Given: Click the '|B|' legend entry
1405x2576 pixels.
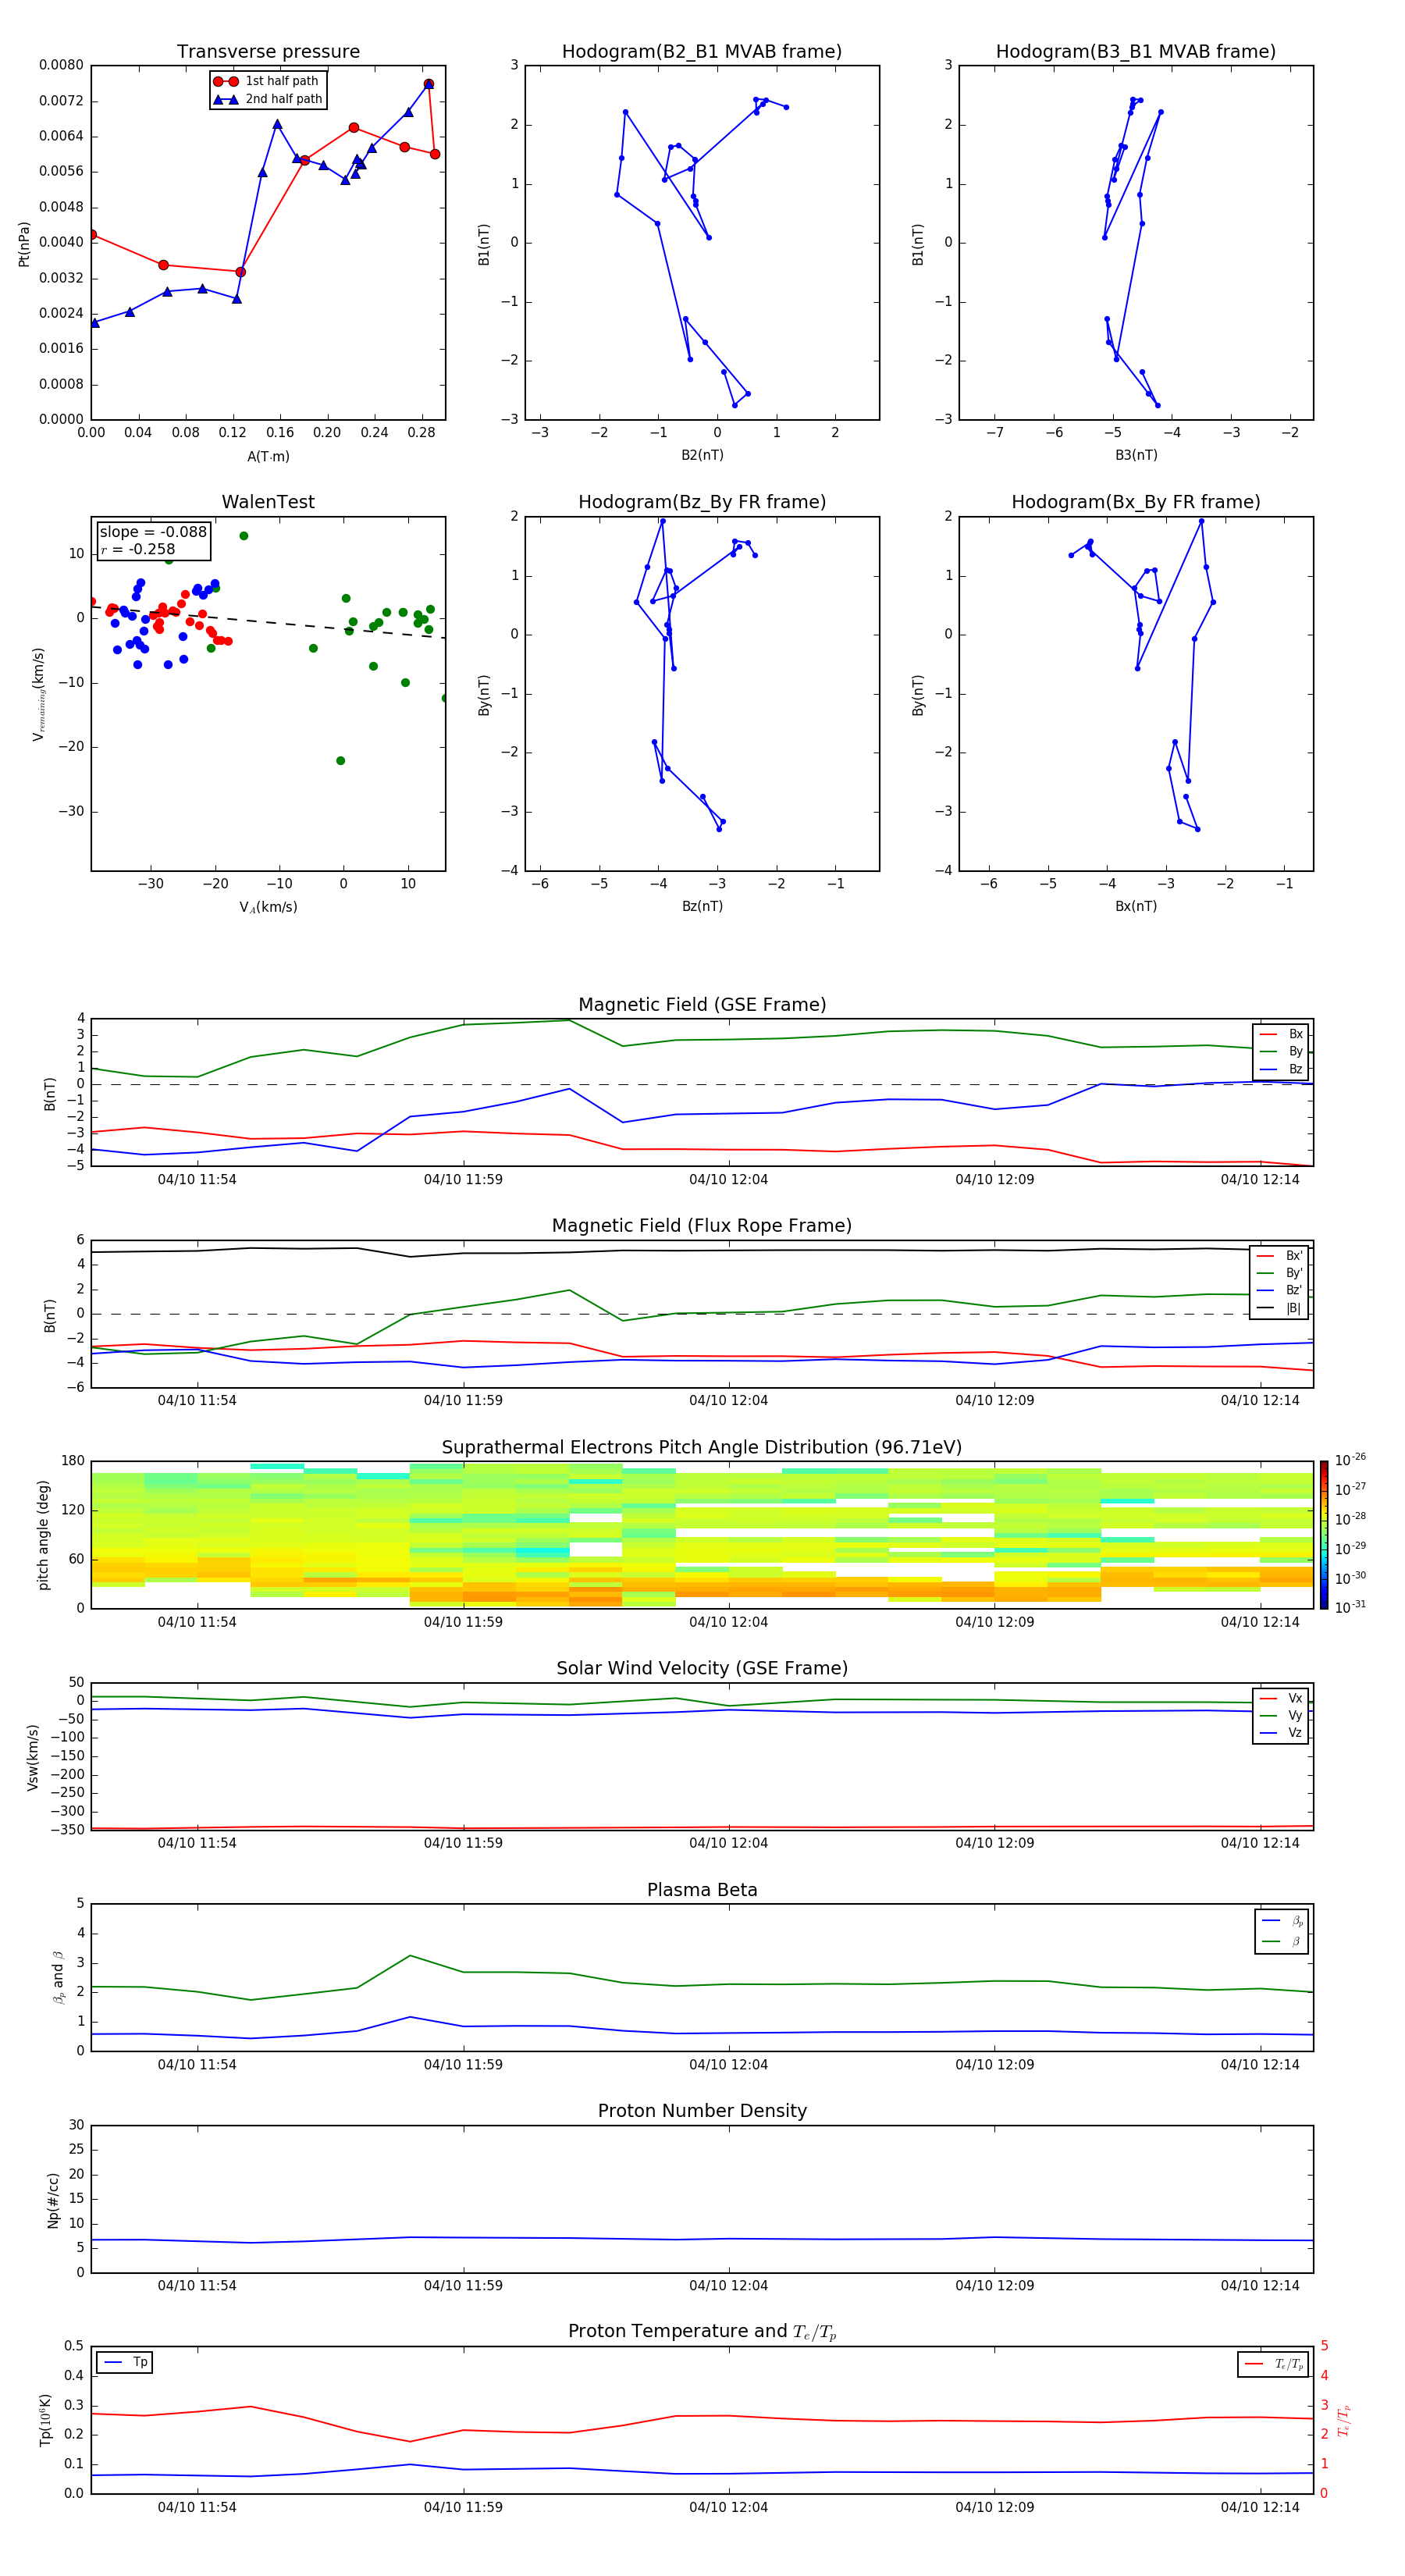Looking at the screenshot, I should [x=1279, y=1308].
